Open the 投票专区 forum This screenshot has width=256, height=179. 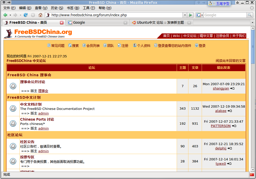click(27, 157)
